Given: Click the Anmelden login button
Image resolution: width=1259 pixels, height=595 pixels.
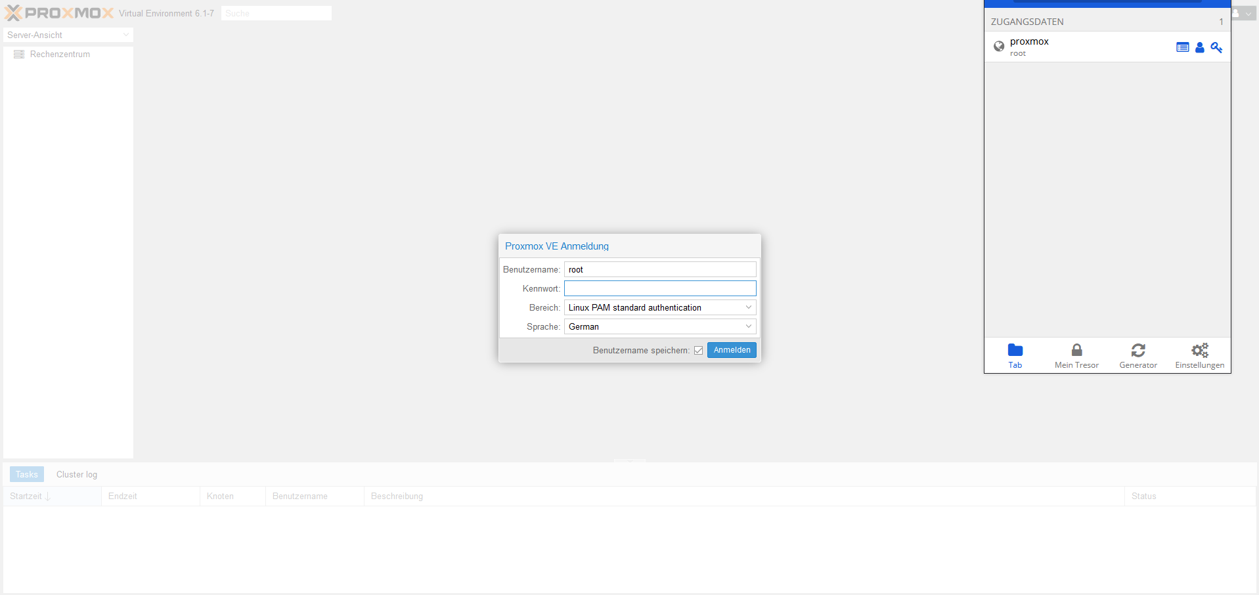Looking at the screenshot, I should pyautogui.click(x=732, y=350).
